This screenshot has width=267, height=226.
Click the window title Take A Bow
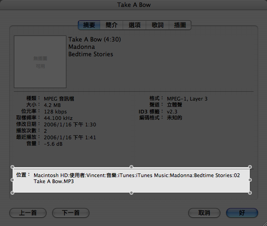[x=134, y=5]
